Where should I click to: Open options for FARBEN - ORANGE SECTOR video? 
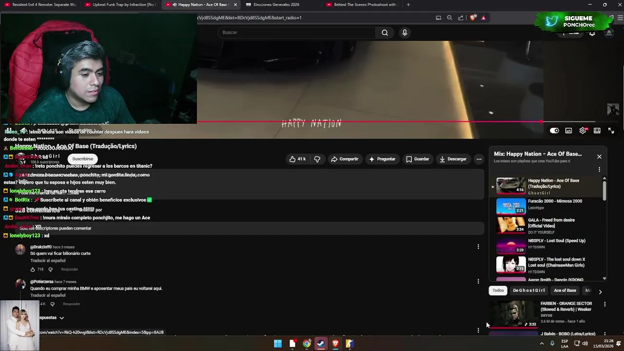click(604, 304)
